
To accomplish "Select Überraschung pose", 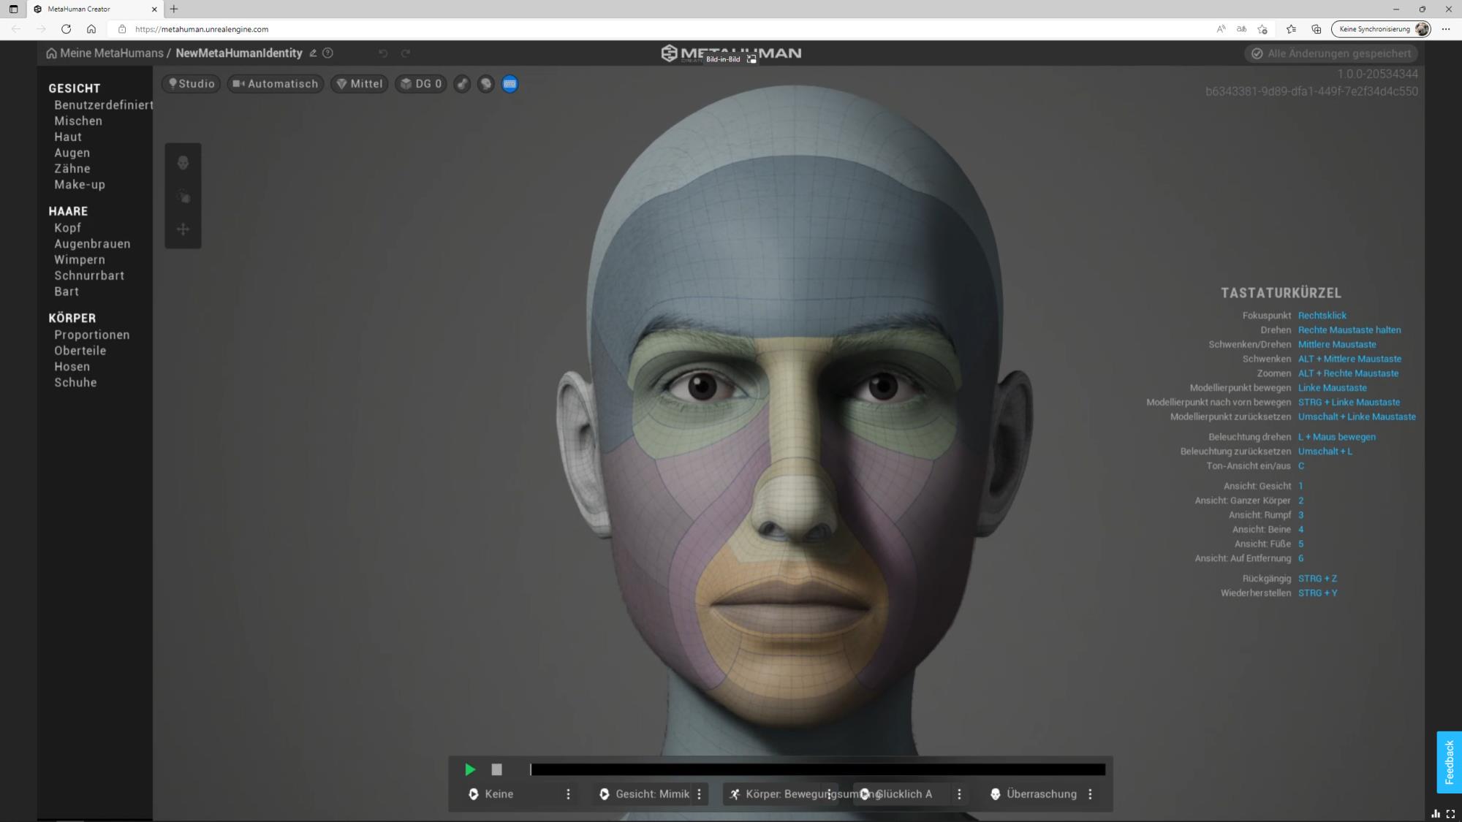I will point(1034,794).
